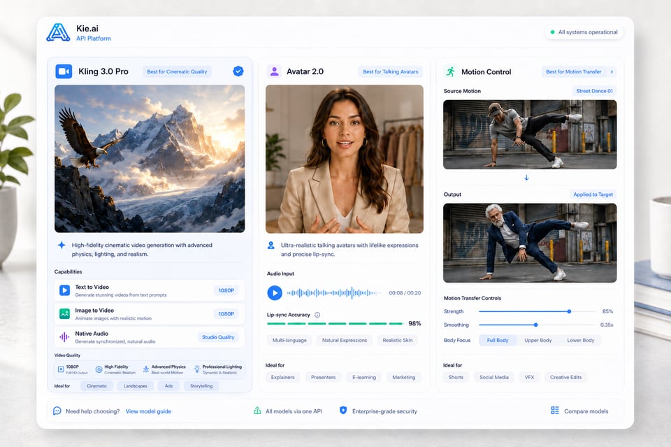Select the Landscapes tag
Viewport: 671px width, 447px height.
(x=135, y=385)
